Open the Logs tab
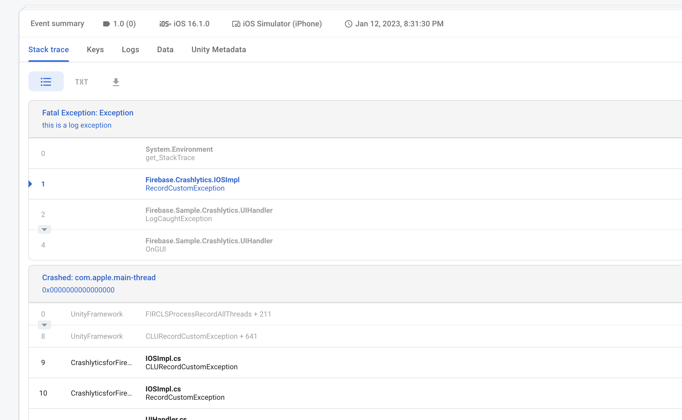 [x=130, y=50]
